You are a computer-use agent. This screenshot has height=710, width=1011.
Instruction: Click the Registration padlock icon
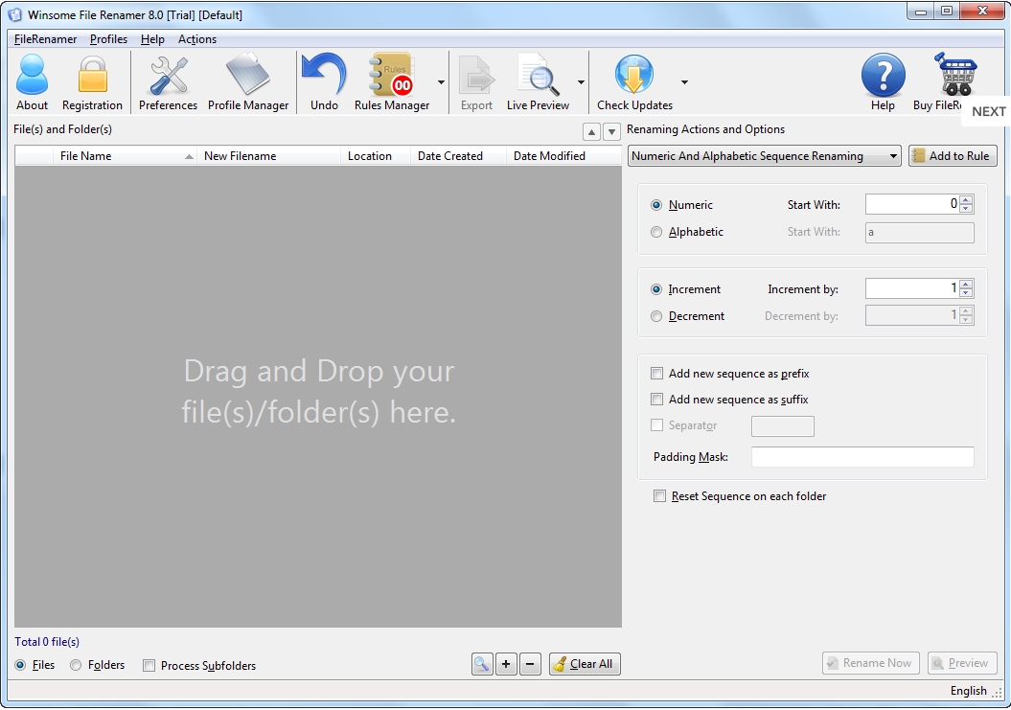point(92,82)
